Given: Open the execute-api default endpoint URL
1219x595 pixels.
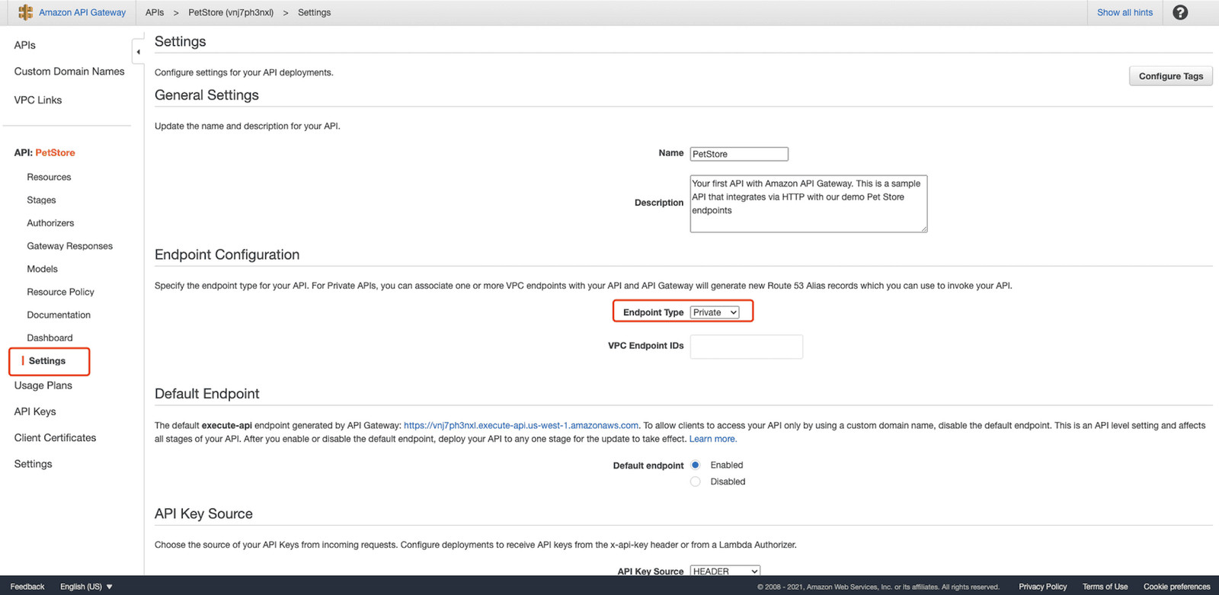Looking at the screenshot, I should [521, 426].
